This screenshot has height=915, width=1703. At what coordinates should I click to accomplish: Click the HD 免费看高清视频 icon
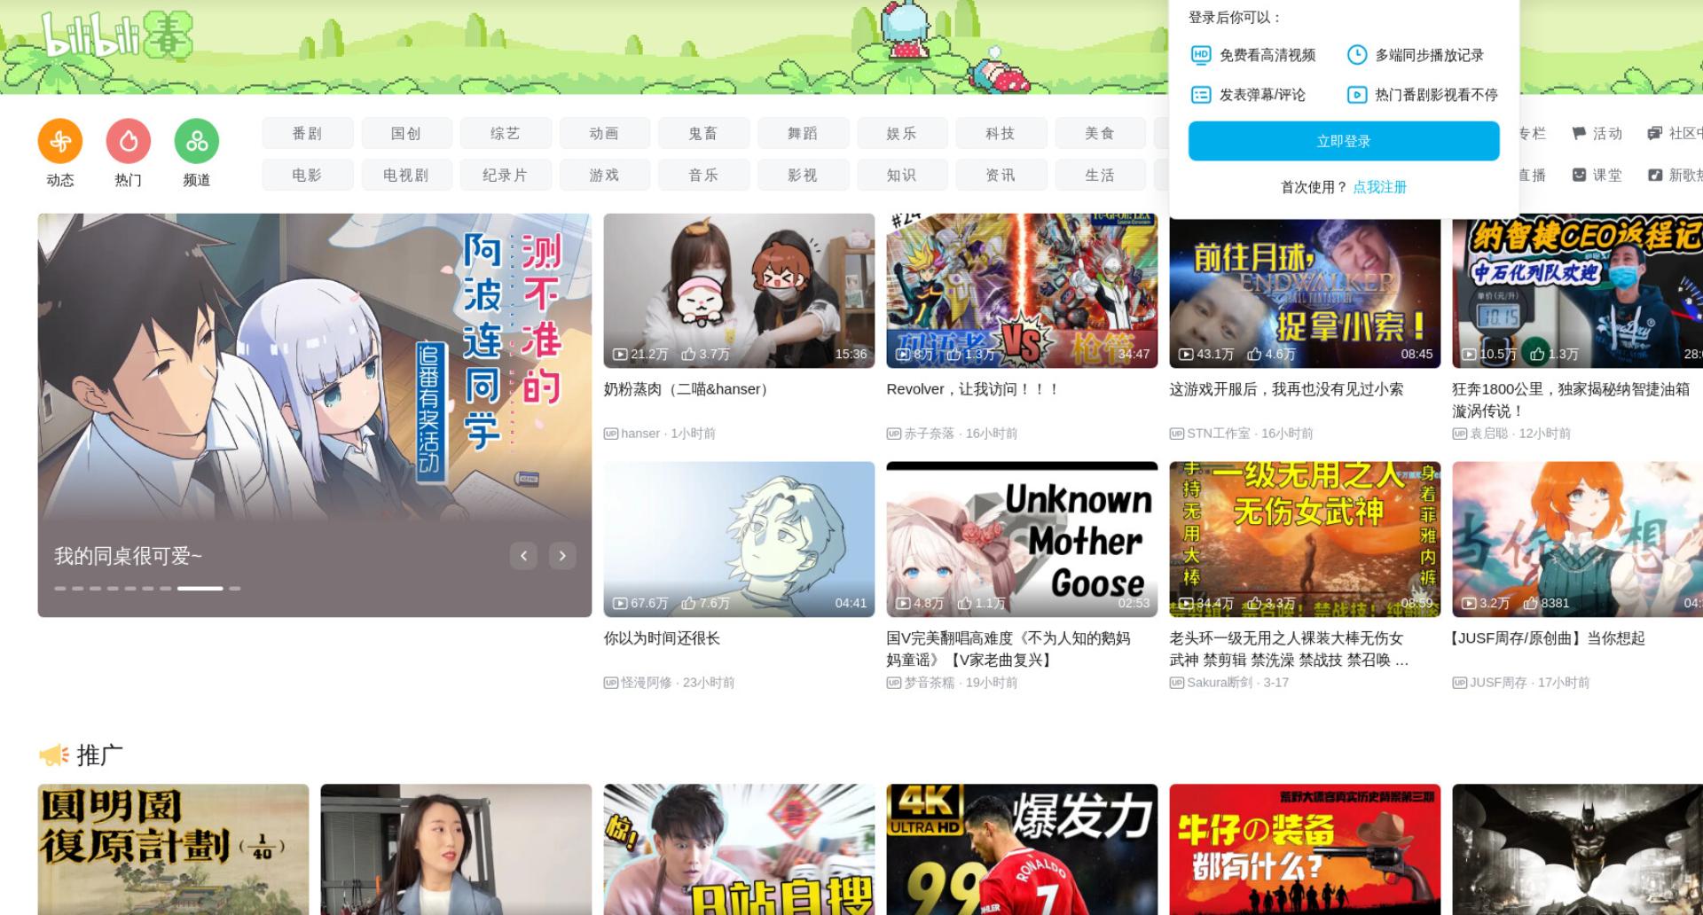1200,55
